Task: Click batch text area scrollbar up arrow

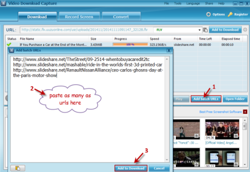Action: coord(167,59)
